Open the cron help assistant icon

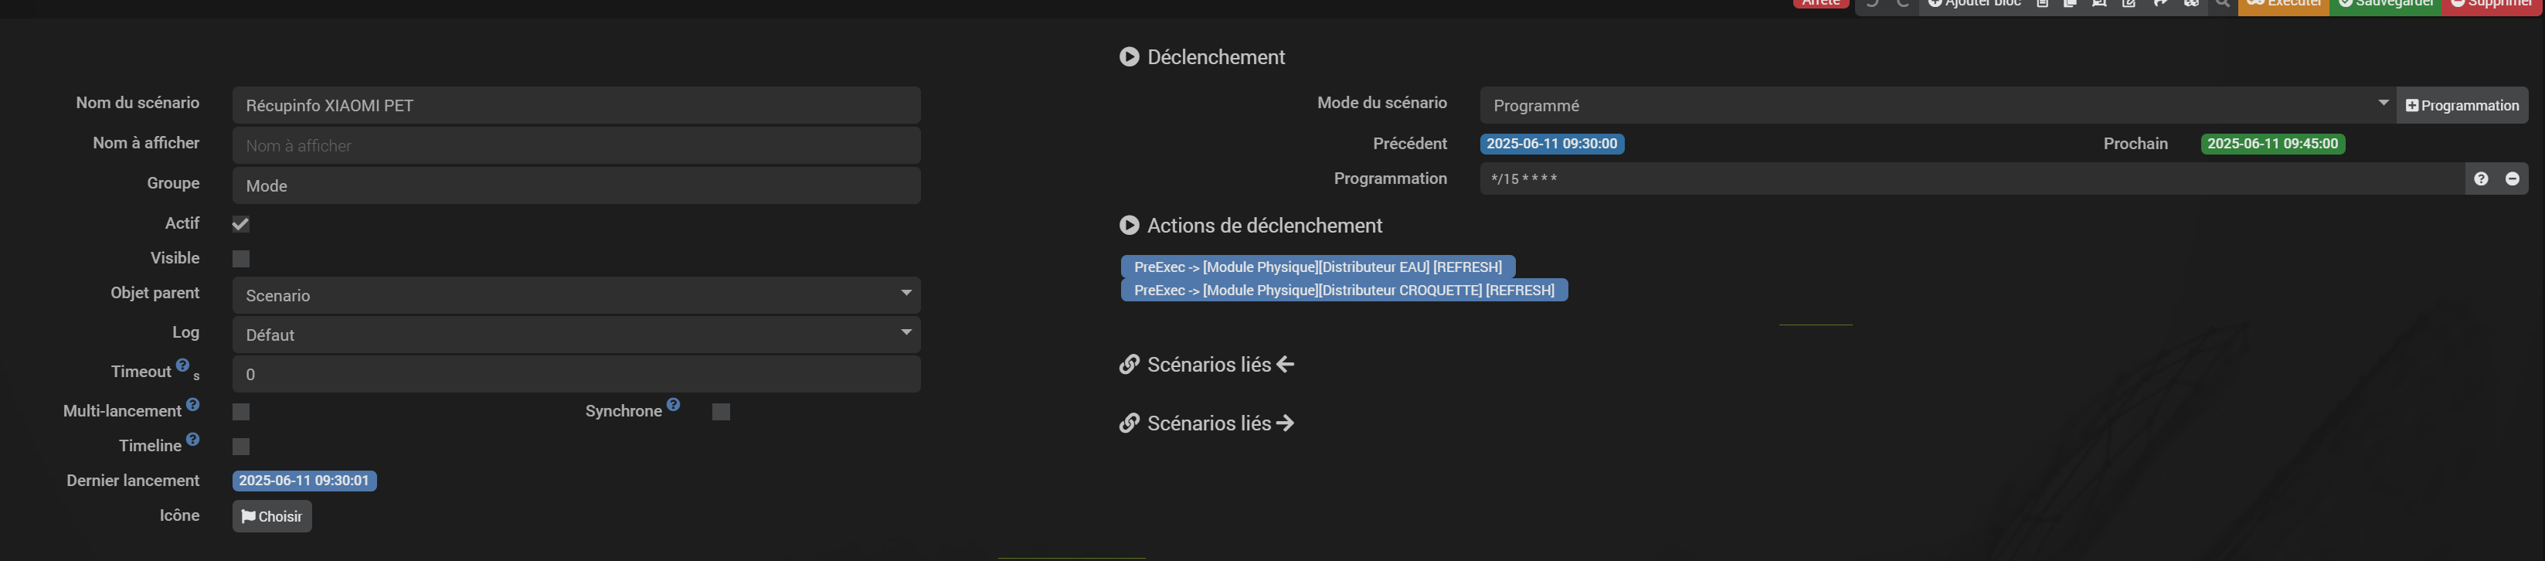[x=2481, y=178]
